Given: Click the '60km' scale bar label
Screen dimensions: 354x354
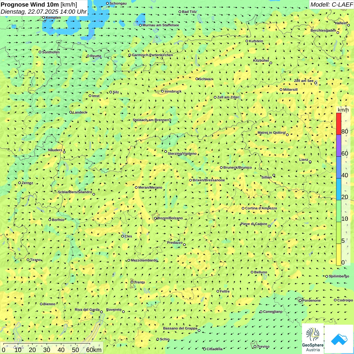Looking at the screenshot, I should [x=94, y=350].
